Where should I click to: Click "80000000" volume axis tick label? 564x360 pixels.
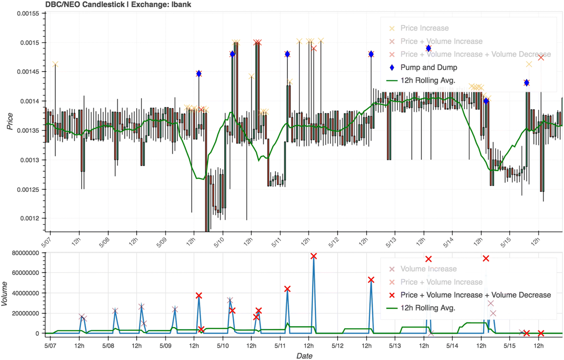tap(25, 253)
